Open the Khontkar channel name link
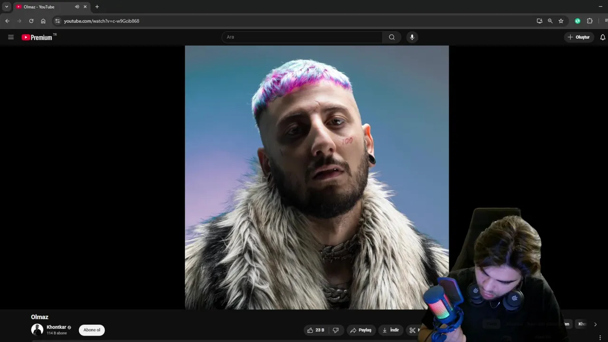 click(56, 327)
